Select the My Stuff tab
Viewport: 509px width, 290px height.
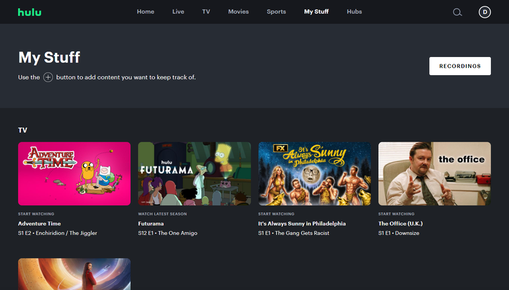click(x=316, y=11)
